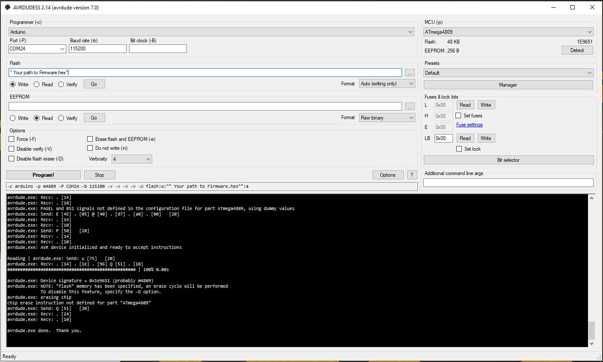
Task: Click console scrollbar down arrow
Action: click(x=592, y=344)
